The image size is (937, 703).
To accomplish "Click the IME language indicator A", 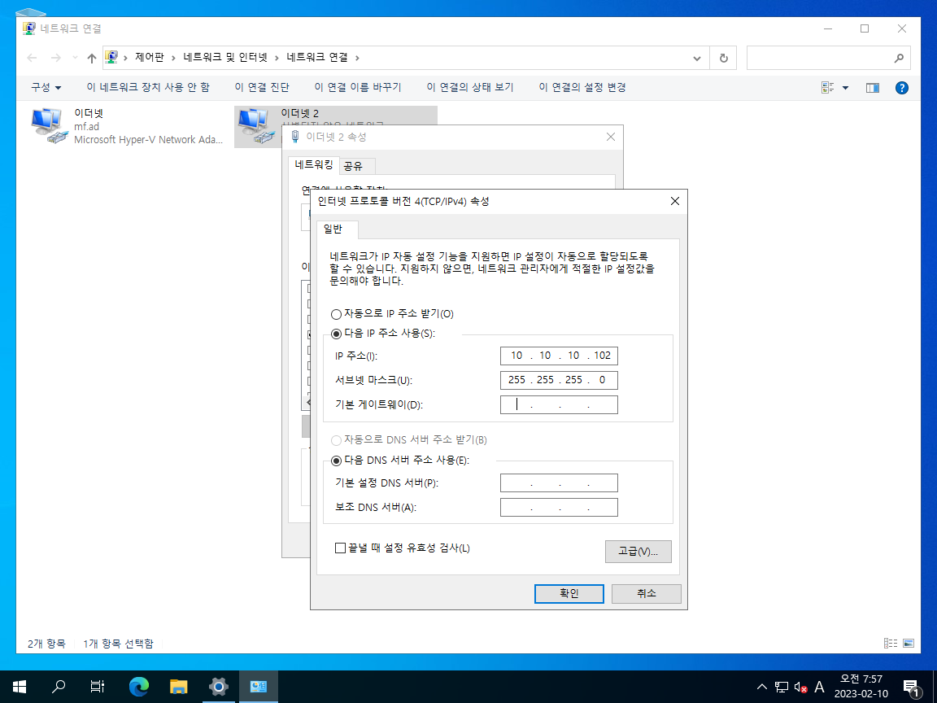I will [x=819, y=687].
